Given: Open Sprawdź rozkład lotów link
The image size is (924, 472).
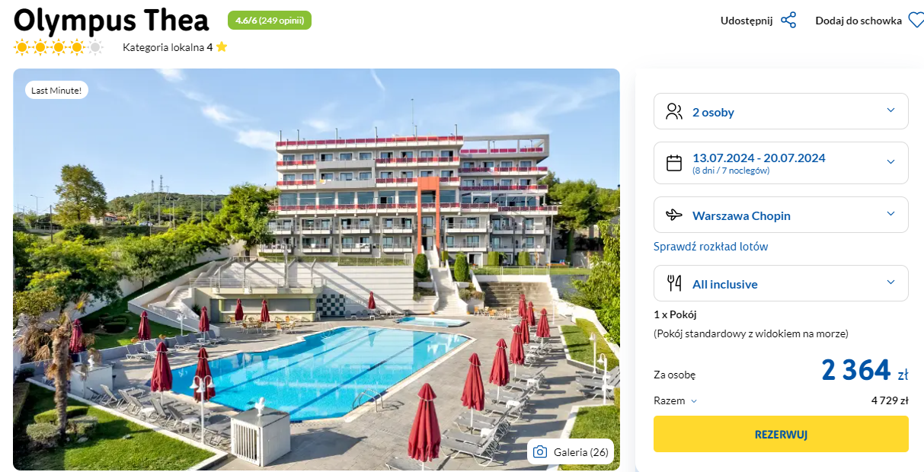Looking at the screenshot, I should (x=711, y=247).
